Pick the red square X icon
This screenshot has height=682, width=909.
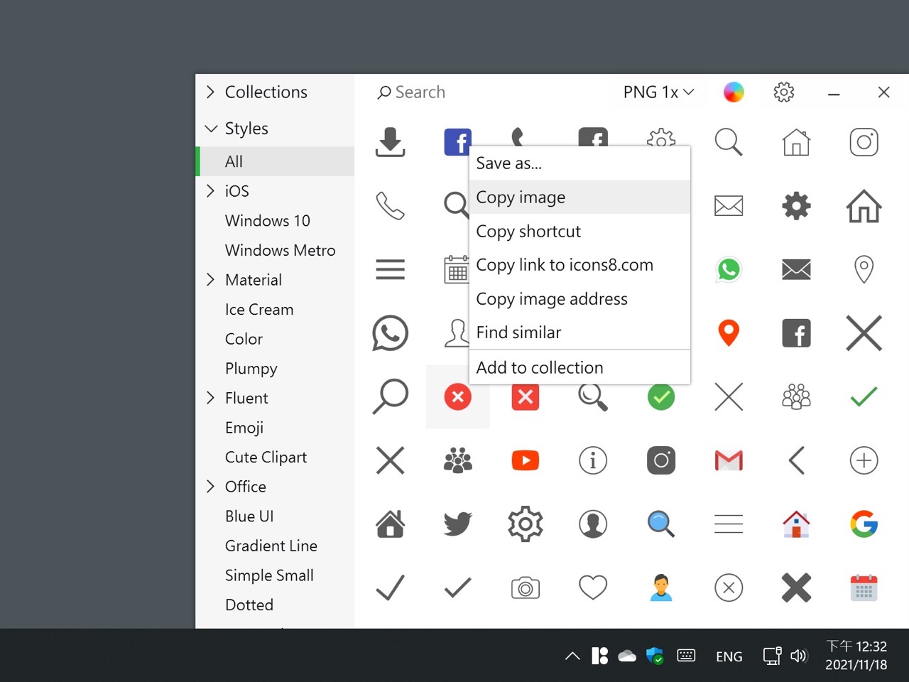coord(526,396)
